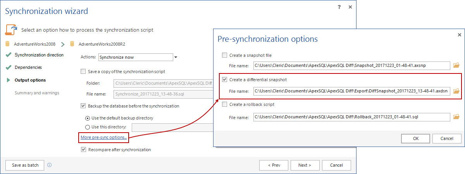Go to Dependencies wizard step
This screenshot has height=174, width=465.
(x=28, y=67)
